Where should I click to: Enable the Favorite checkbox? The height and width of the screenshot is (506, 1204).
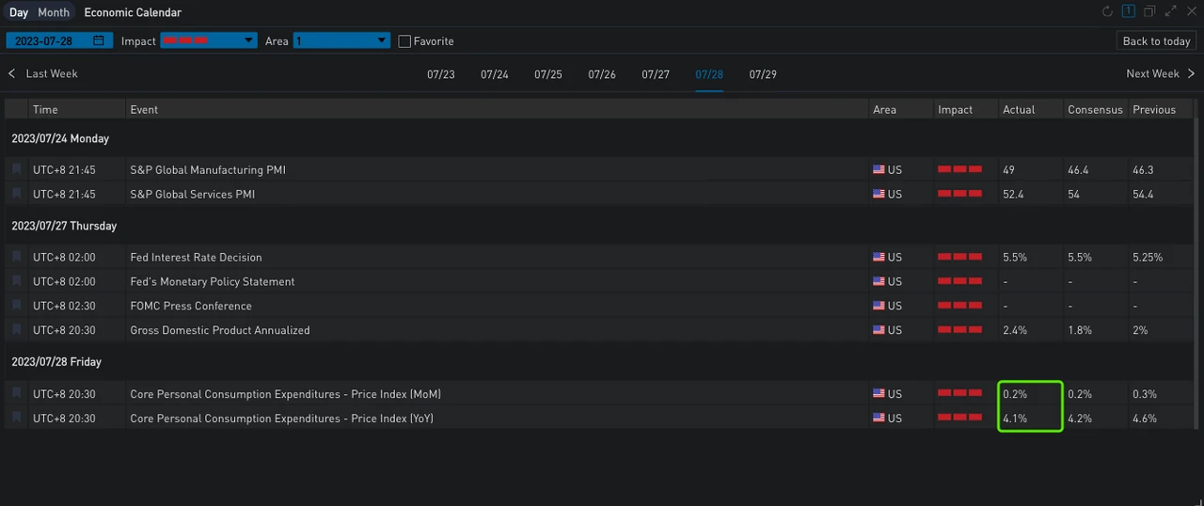pos(404,41)
